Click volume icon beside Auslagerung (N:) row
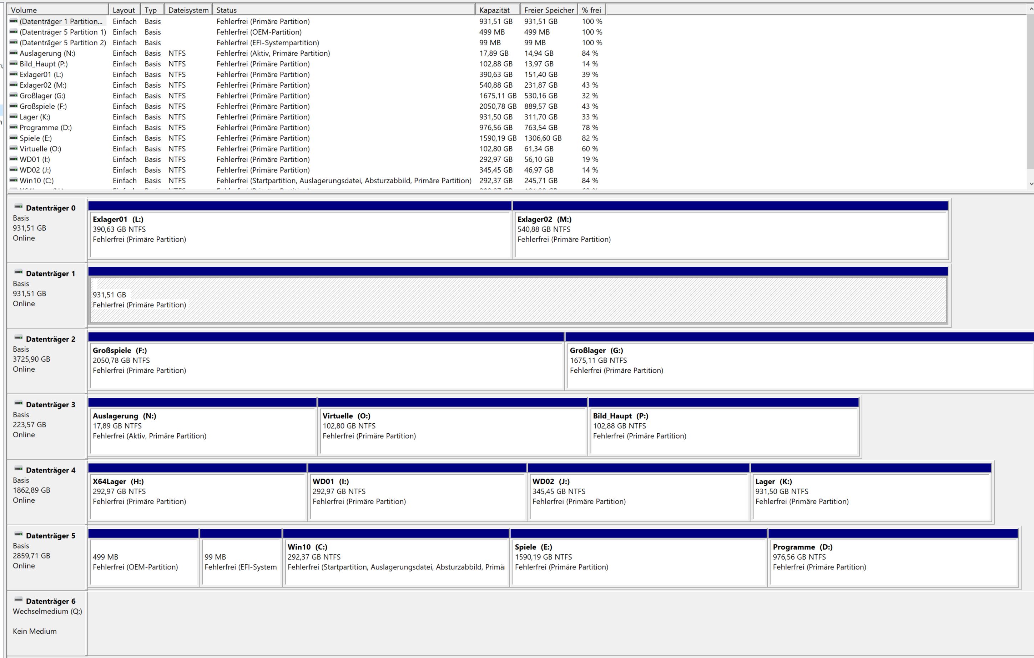1034x658 pixels. [x=13, y=53]
